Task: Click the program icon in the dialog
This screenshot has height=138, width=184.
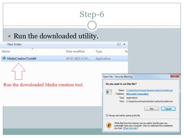Action: [x=109, y=92]
